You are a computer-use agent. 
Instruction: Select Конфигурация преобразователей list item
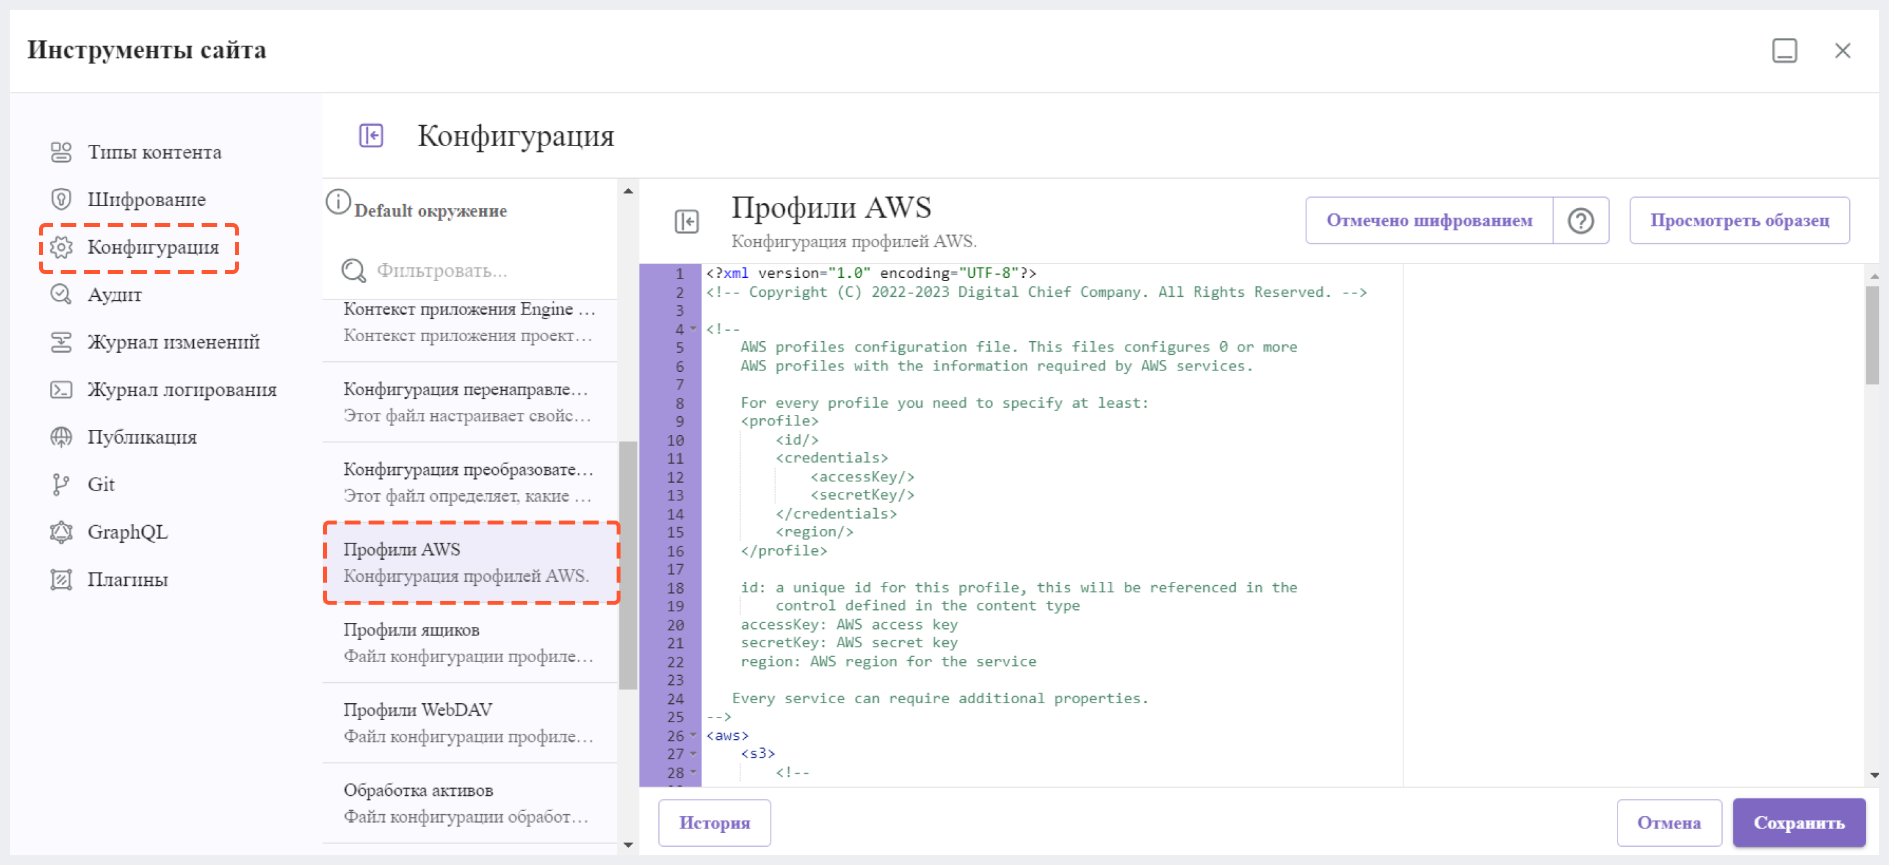pos(469,482)
